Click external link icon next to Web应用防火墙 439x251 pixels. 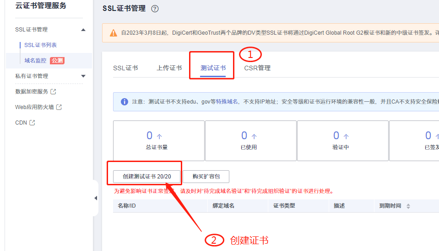59,107
